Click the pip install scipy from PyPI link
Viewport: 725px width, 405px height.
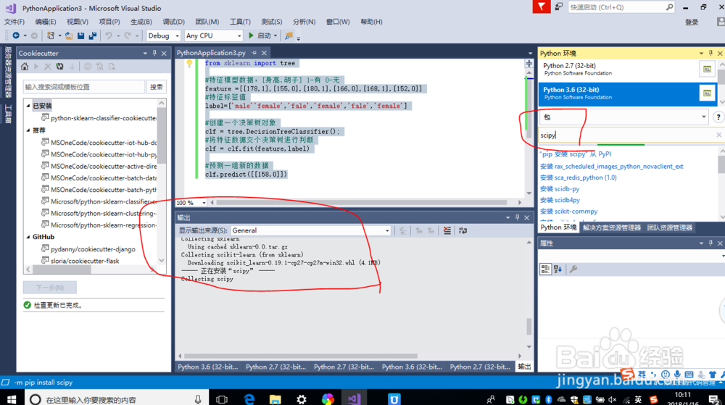[575, 154]
